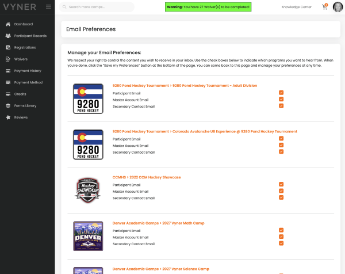345x274 pixels.
Task: Click the Payment Method card icon
Action: [8, 82]
